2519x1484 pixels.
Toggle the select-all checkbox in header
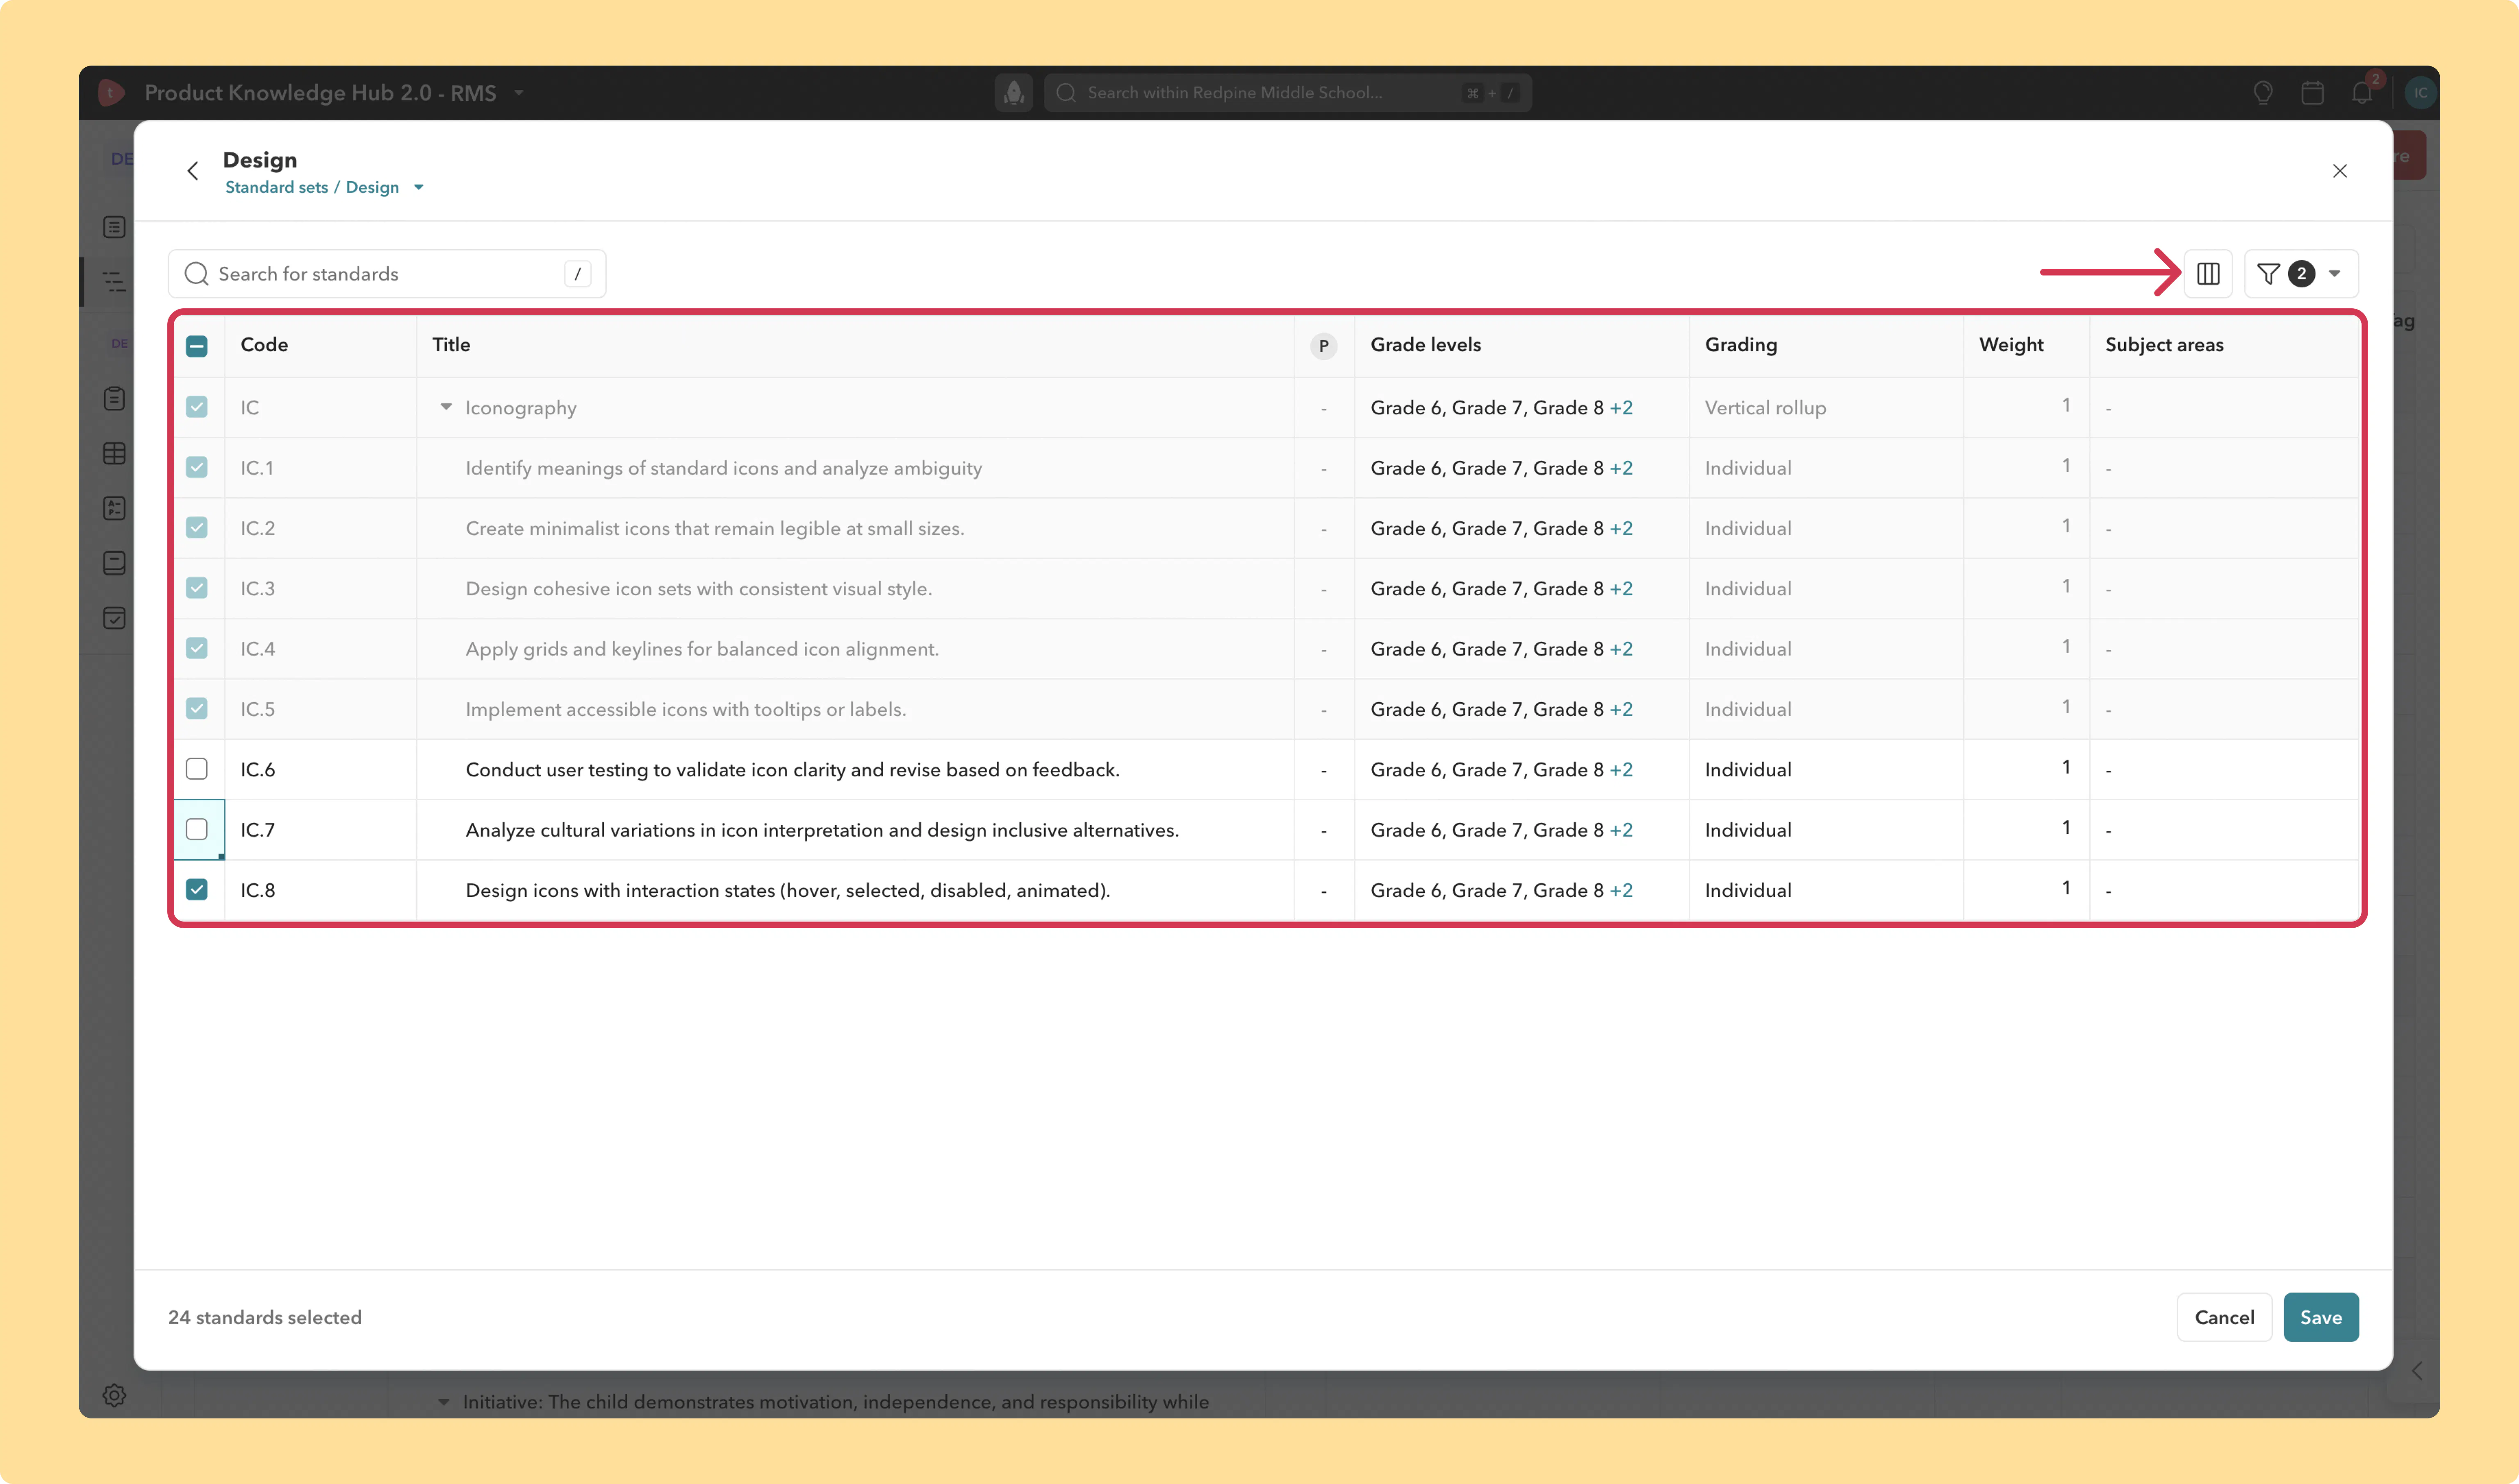point(197,346)
